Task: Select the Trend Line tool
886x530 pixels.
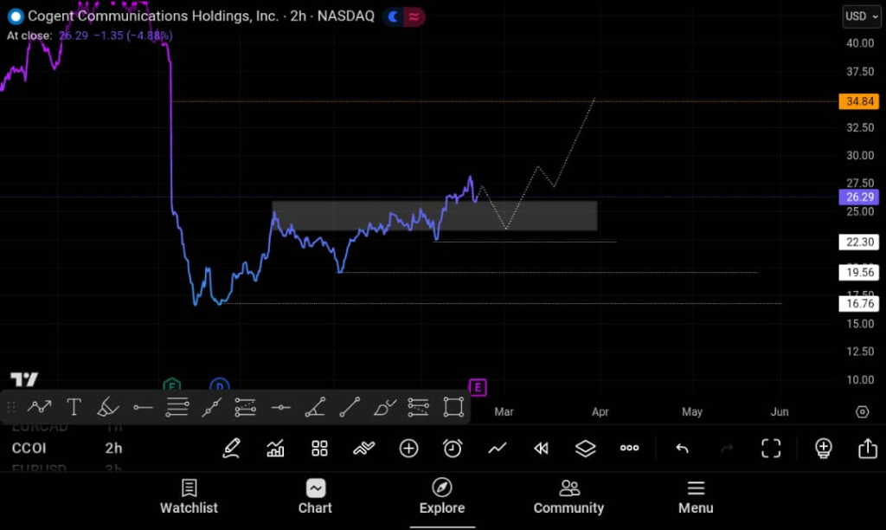Action: [x=350, y=407]
